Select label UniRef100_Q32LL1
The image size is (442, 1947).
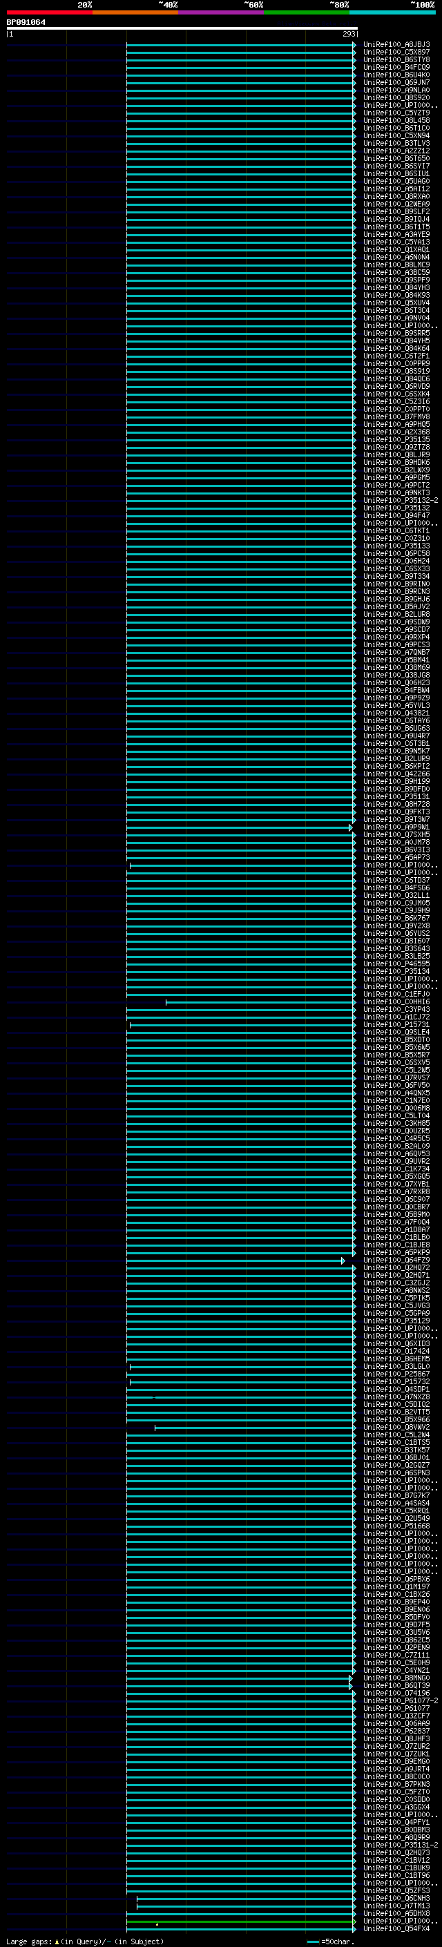[396, 896]
